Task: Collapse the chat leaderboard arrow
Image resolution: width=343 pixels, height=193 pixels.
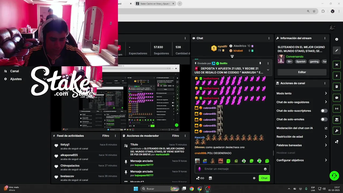Action: tap(232, 57)
